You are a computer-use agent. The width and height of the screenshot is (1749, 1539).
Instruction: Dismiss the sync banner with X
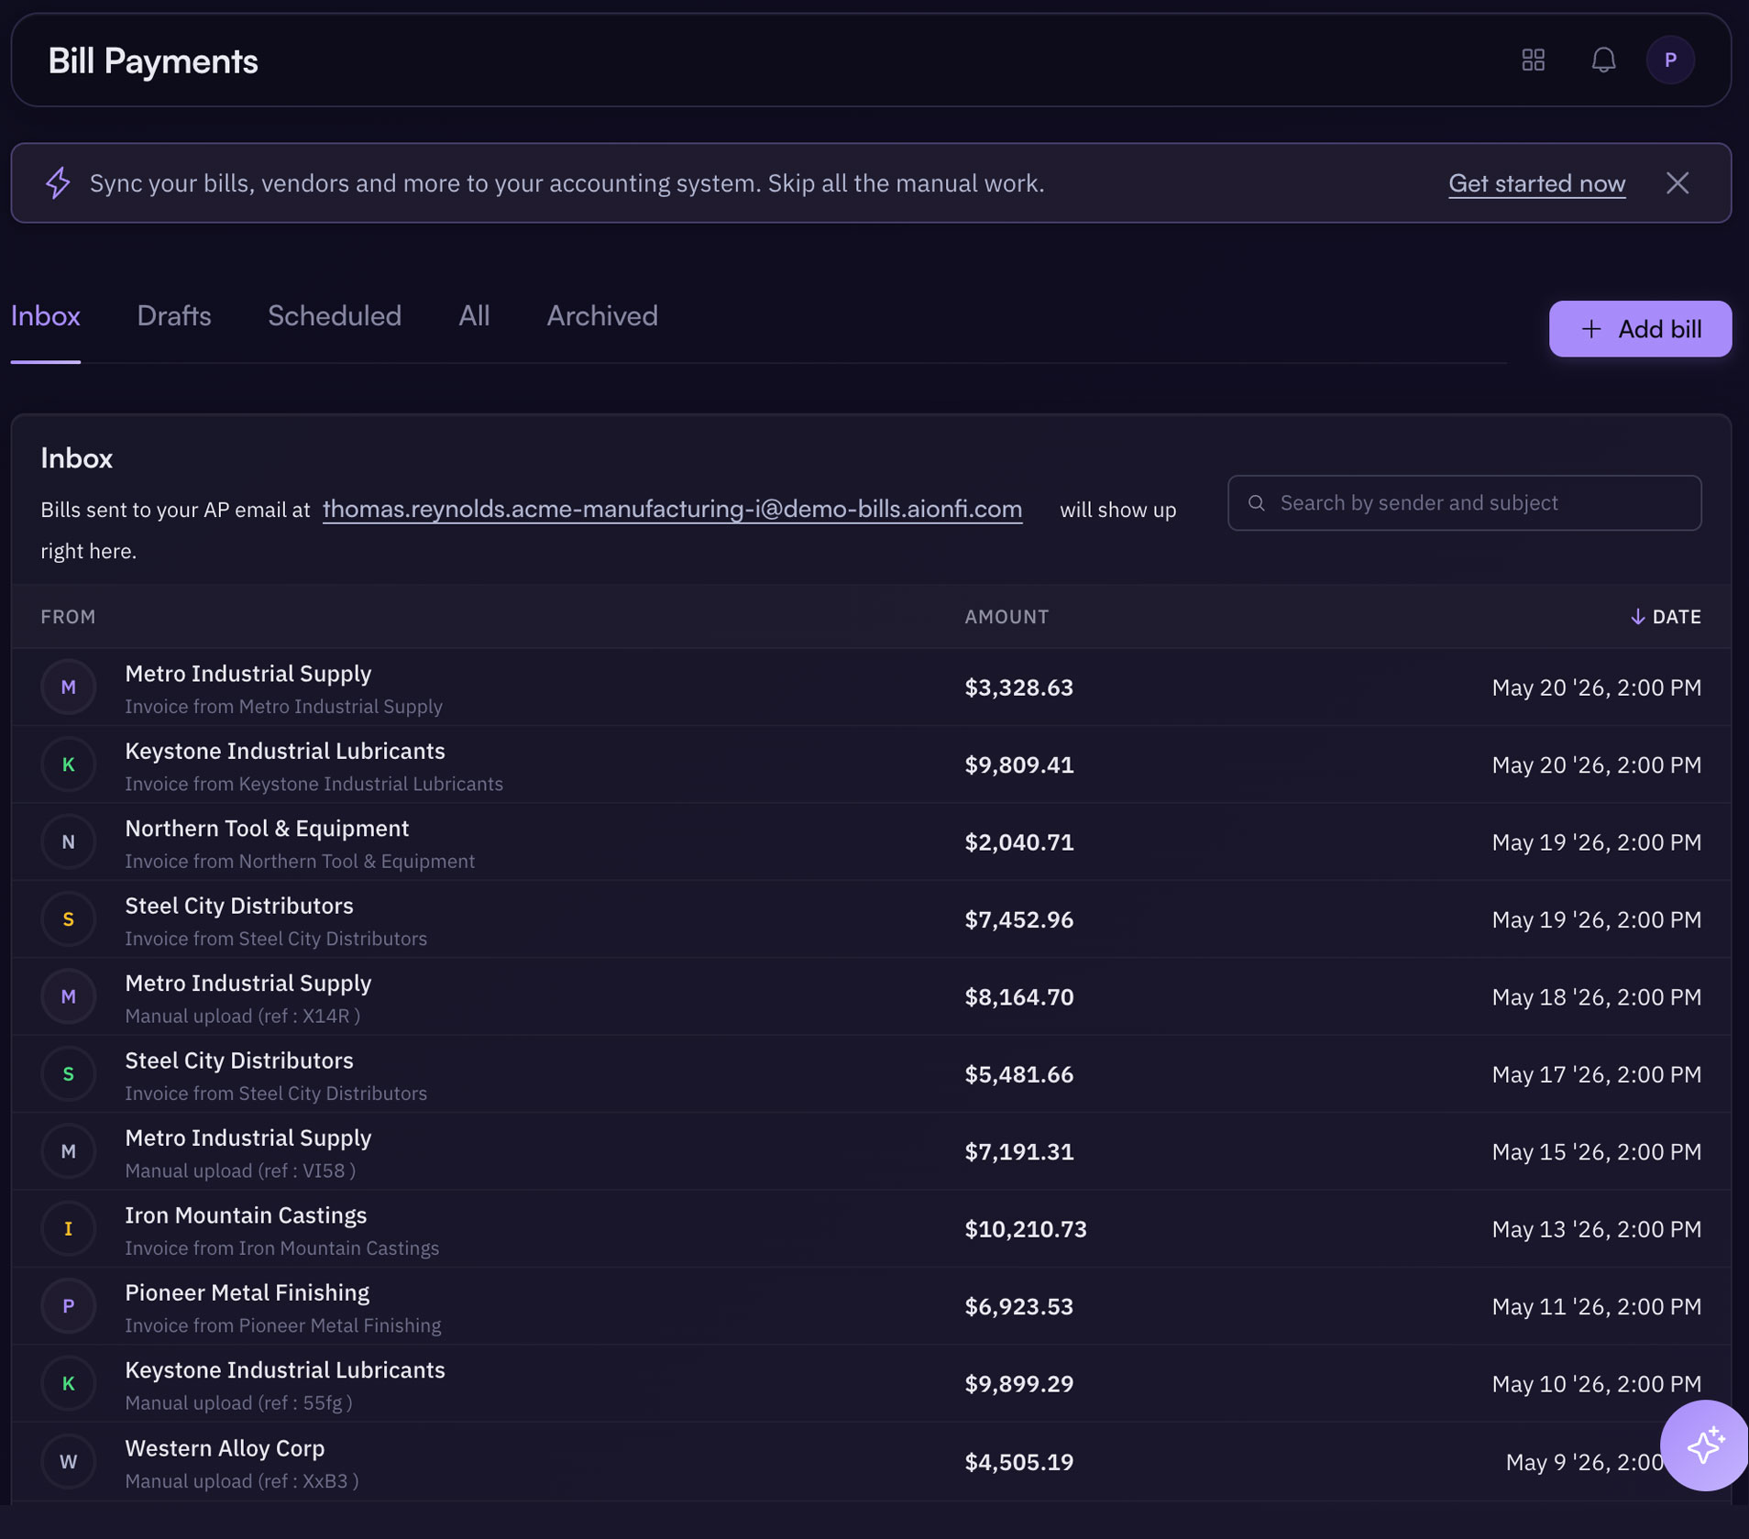pyautogui.click(x=1677, y=182)
